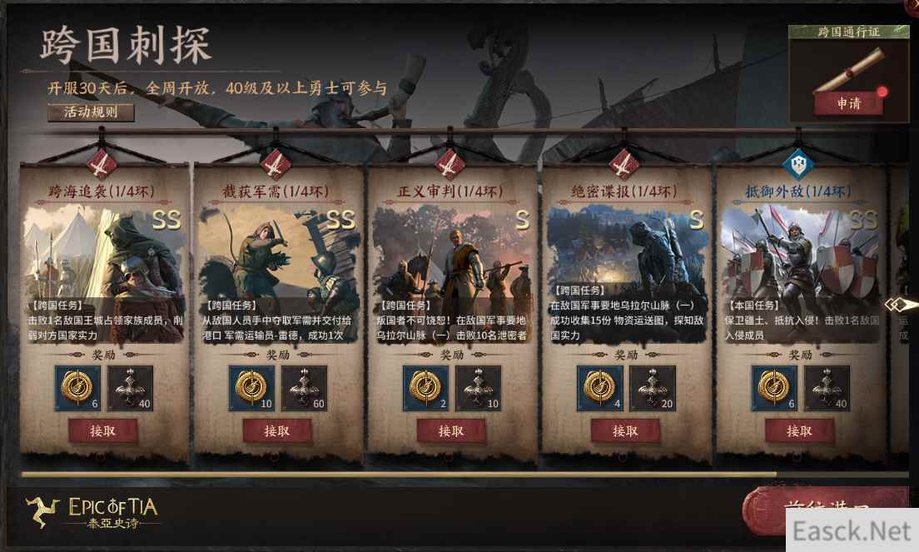919x552 pixels.
Task: Click the Epic of Tia logo
Action: (x=92, y=513)
